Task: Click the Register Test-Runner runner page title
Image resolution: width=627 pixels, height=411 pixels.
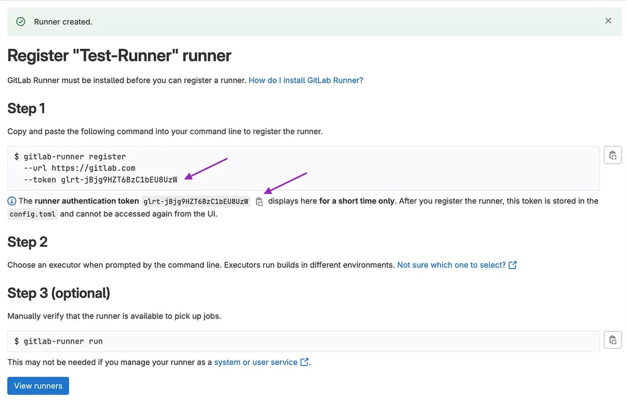Action: pos(119,55)
